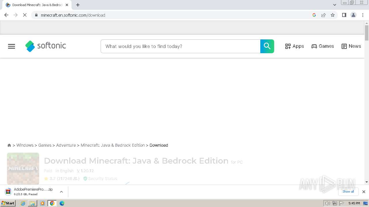Close the Download Minecraft tab
Screen dimensions: 369x207
(67, 5)
